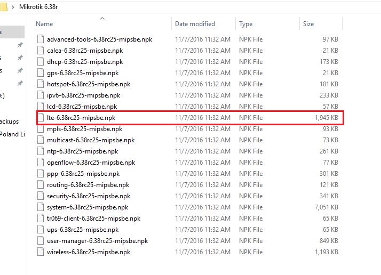The height and width of the screenshot is (275, 381).
Task: Select file routing-6.38rc25-mipsbe.npk by its name
Action: pyautogui.click(x=88, y=185)
